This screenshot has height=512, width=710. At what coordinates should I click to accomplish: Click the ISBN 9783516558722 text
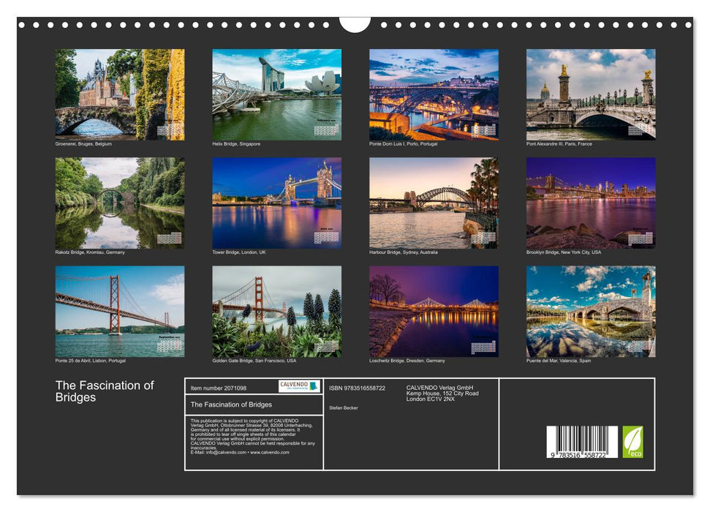click(x=358, y=388)
